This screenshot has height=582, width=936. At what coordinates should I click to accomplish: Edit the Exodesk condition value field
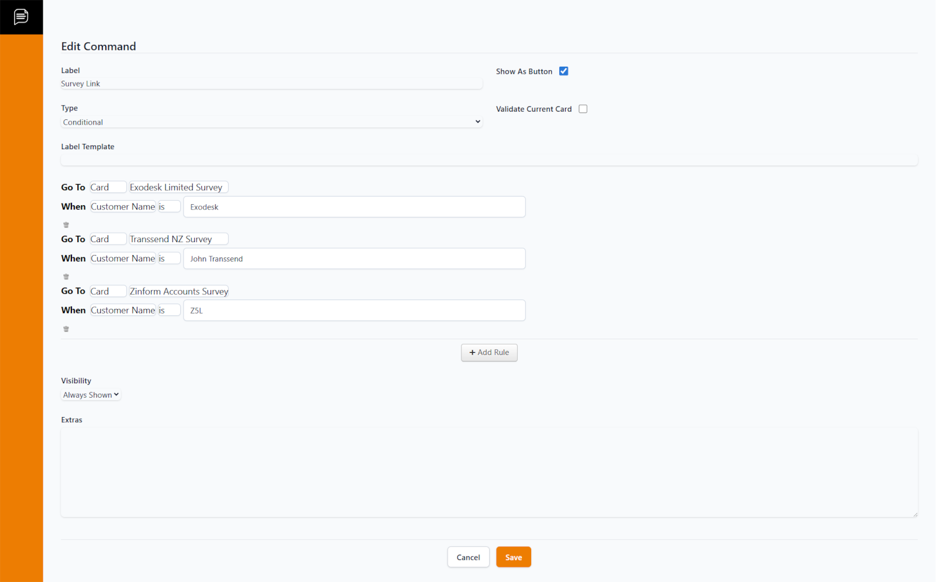(354, 207)
